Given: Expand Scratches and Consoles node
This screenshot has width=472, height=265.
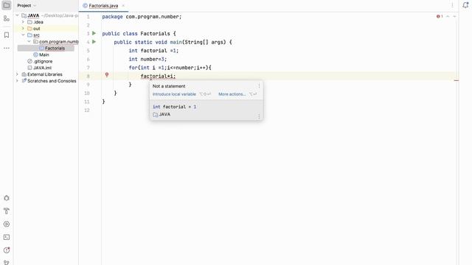Looking at the screenshot, I should (x=17, y=81).
